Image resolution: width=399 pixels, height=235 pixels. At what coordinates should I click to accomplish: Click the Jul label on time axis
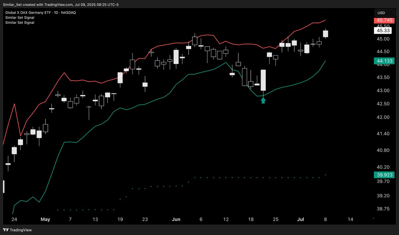tap(301, 219)
